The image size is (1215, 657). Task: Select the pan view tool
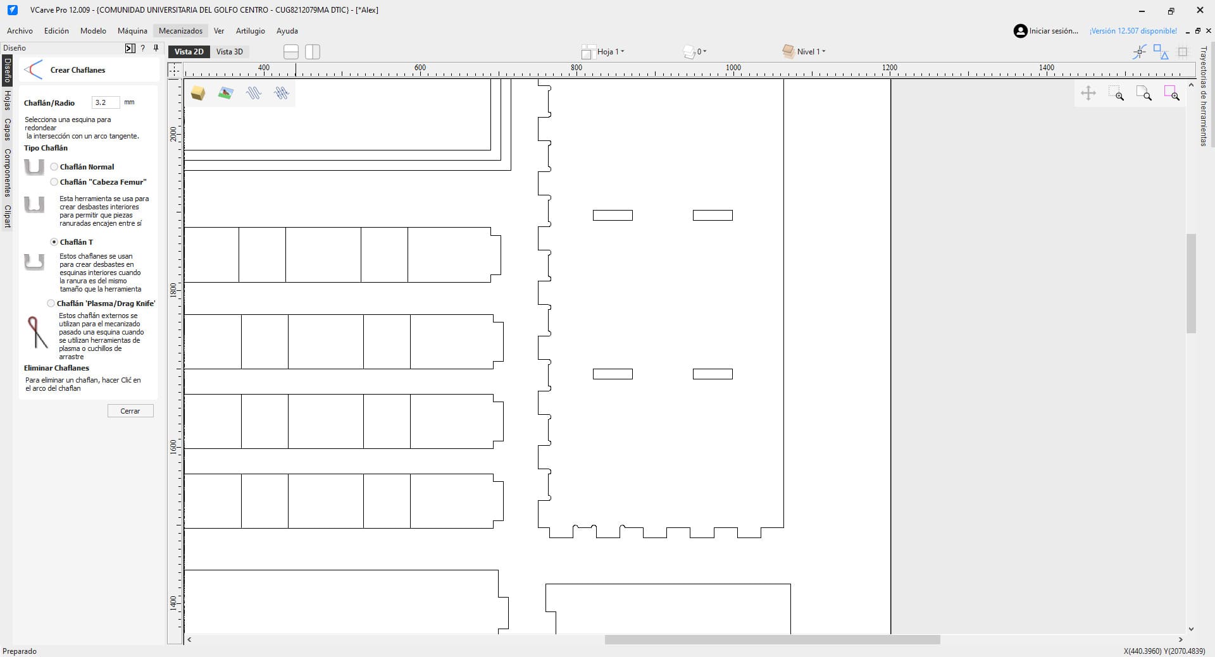coord(1088,93)
